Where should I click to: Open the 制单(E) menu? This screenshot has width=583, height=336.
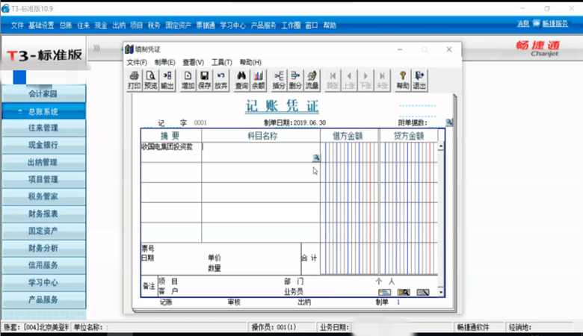(x=164, y=62)
